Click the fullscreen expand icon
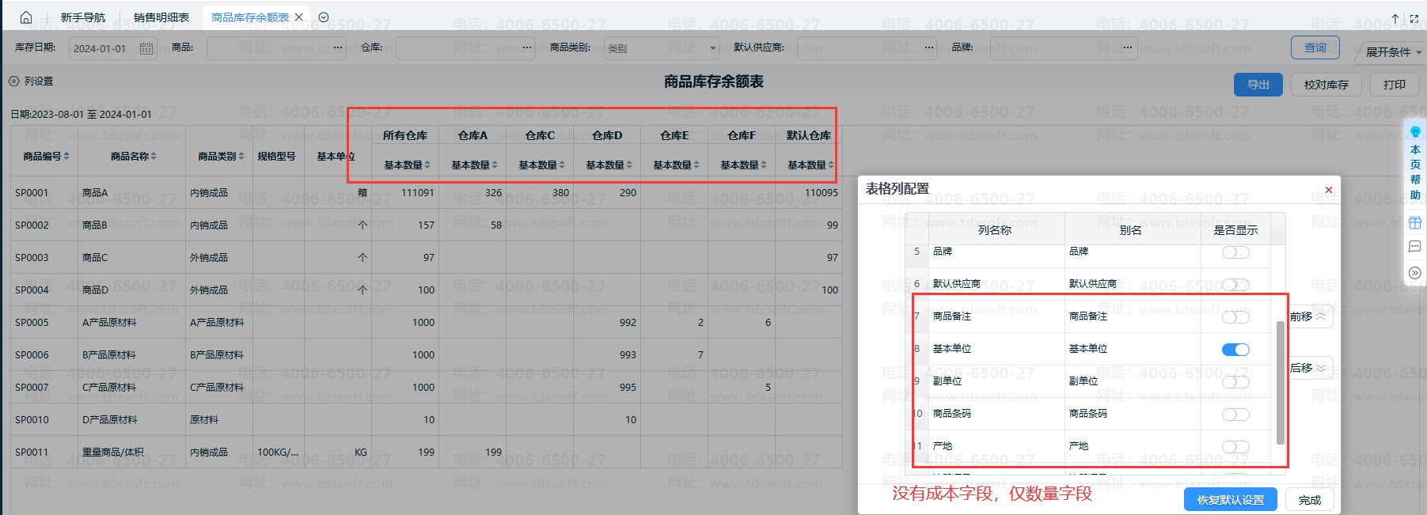 (1414, 18)
